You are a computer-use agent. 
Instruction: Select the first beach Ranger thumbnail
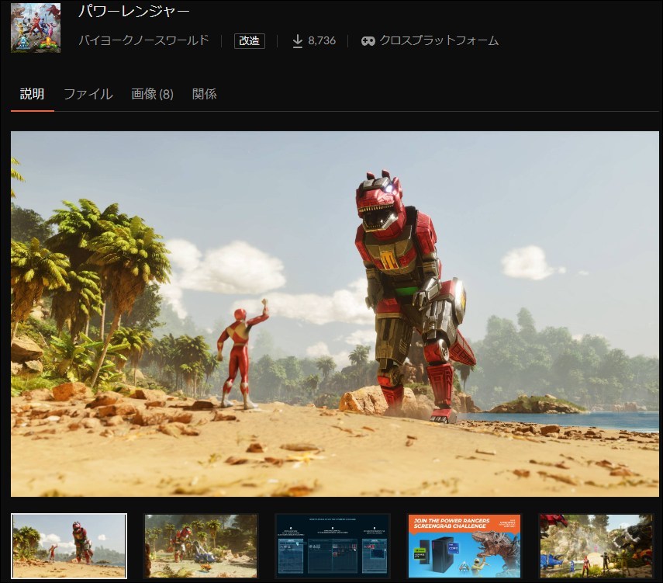point(69,546)
